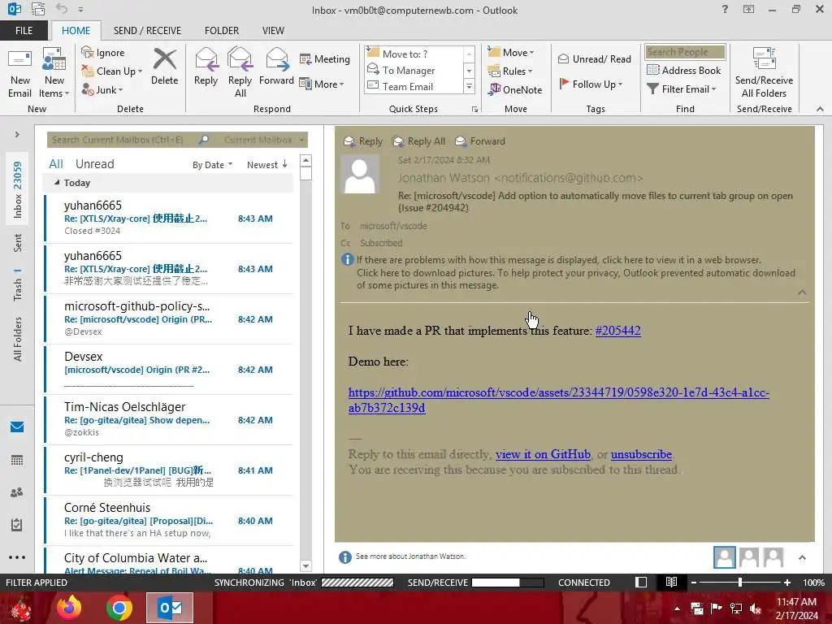Click the ribbon Reply button
Image resolution: width=832 pixels, height=624 pixels.
(x=206, y=67)
